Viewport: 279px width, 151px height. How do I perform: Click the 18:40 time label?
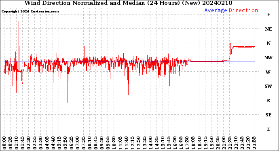(x=199, y=143)
